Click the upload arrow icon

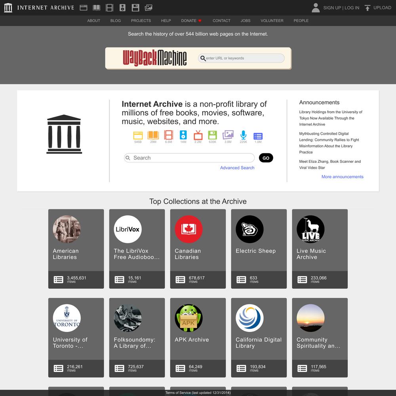[x=367, y=8]
